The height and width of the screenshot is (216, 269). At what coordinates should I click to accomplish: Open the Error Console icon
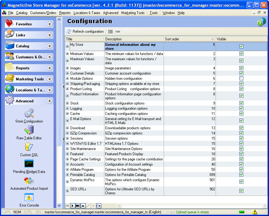tap(29, 197)
